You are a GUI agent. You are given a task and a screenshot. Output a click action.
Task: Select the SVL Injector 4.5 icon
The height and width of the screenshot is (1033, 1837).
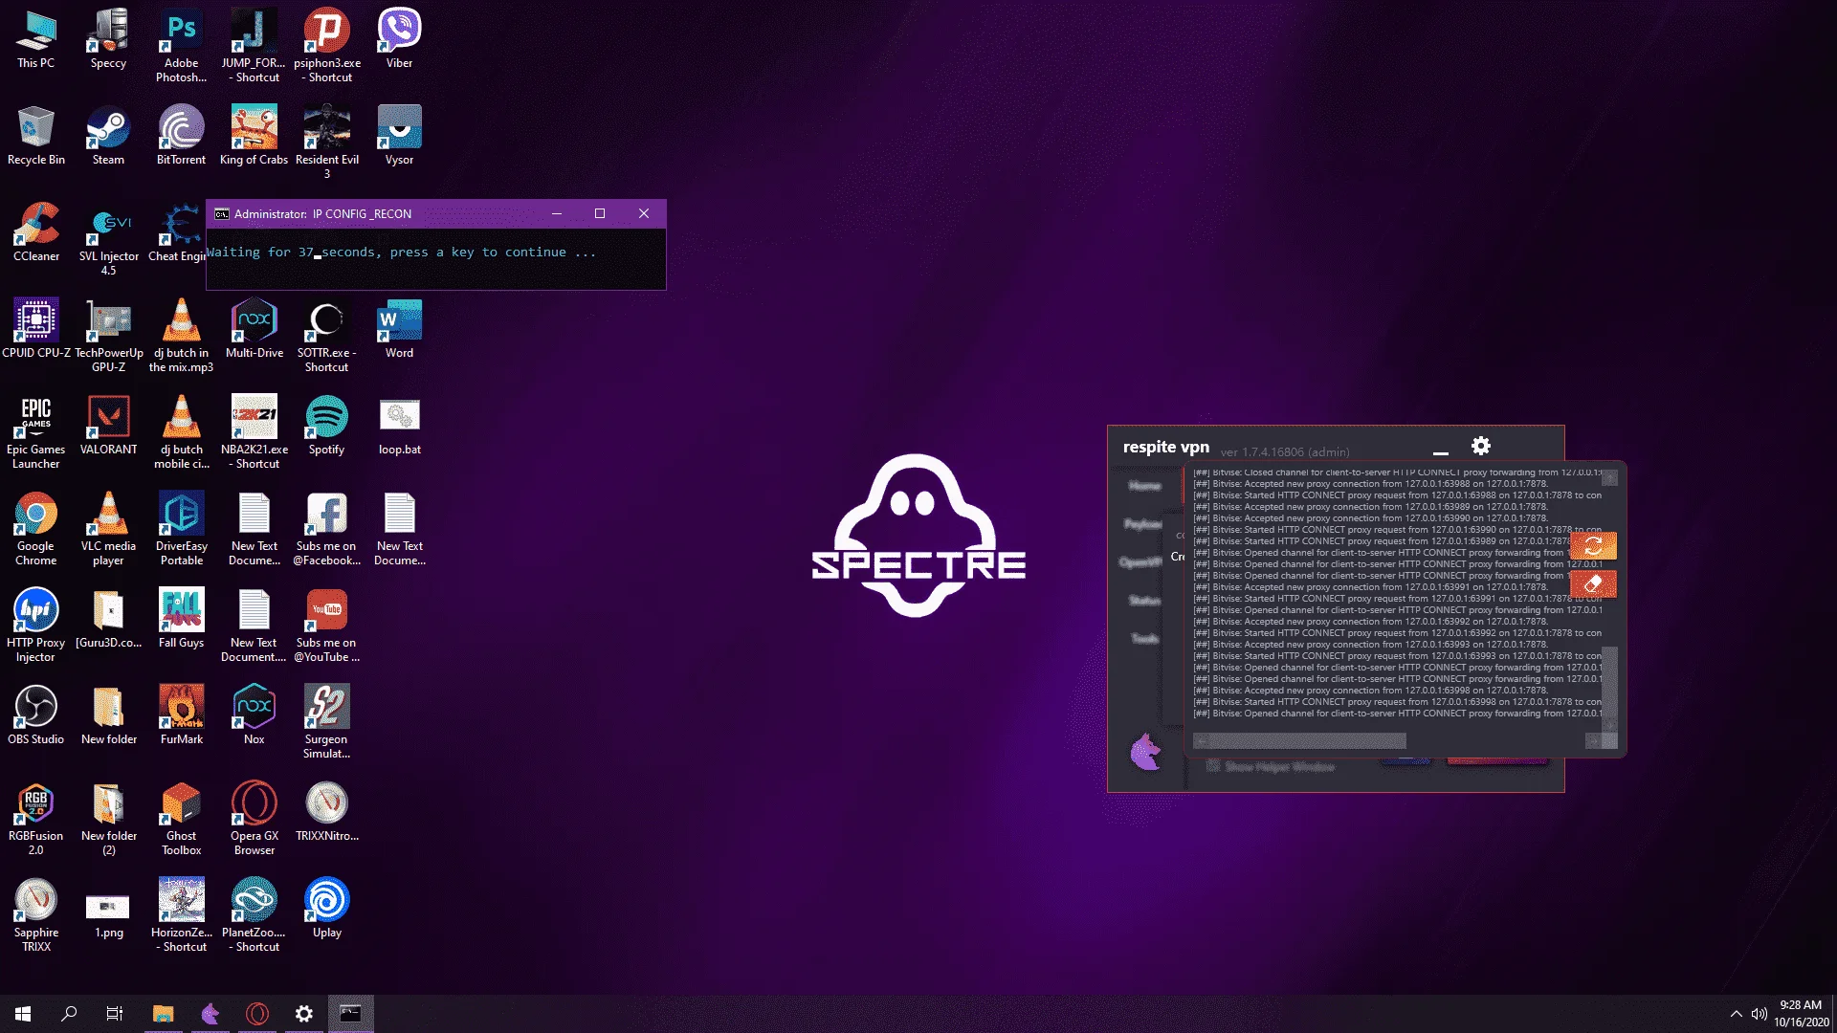click(108, 240)
